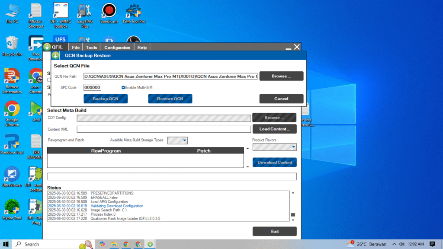Click the Qualcomm Flash Image Loader log line
Viewport: 443px width, 249px height.
click(x=125, y=218)
